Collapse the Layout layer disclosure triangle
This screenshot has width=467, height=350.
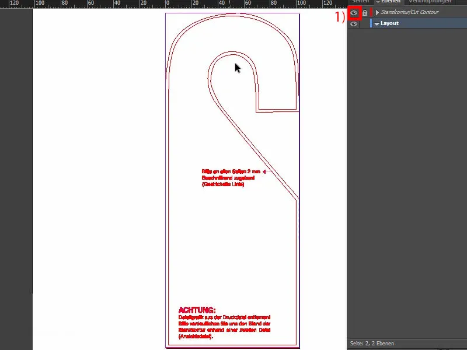[x=377, y=24]
